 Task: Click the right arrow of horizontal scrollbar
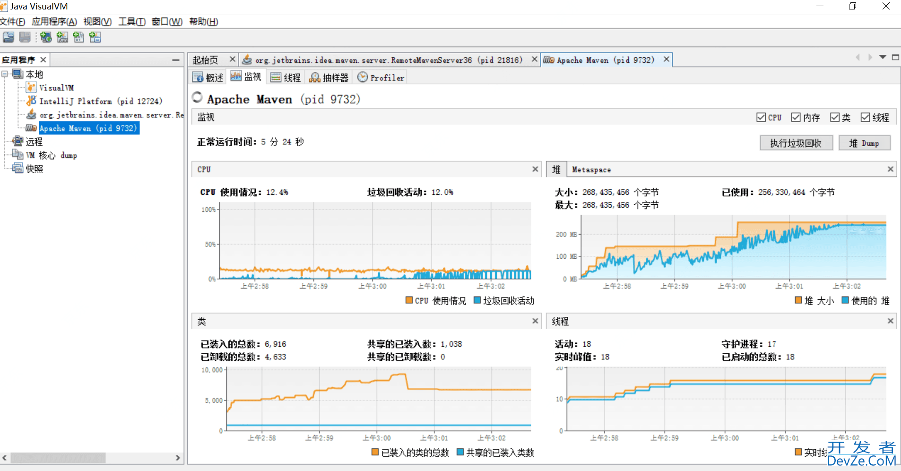coord(178,458)
